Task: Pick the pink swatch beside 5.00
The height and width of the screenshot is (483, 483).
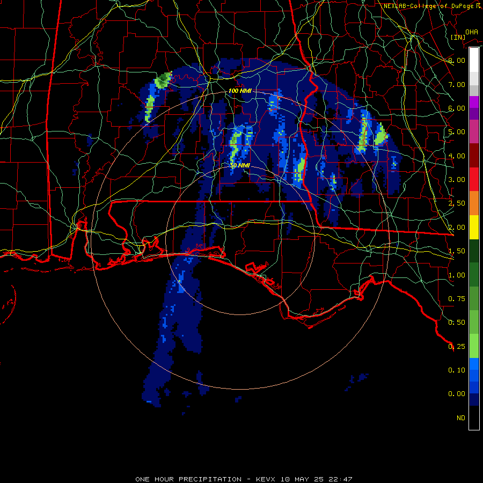Action: (x=474, y=131)
